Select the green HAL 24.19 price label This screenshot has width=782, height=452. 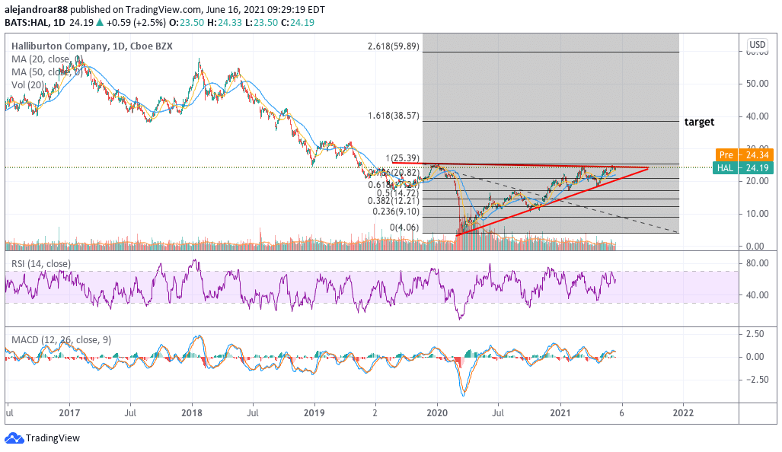(744, 168)
